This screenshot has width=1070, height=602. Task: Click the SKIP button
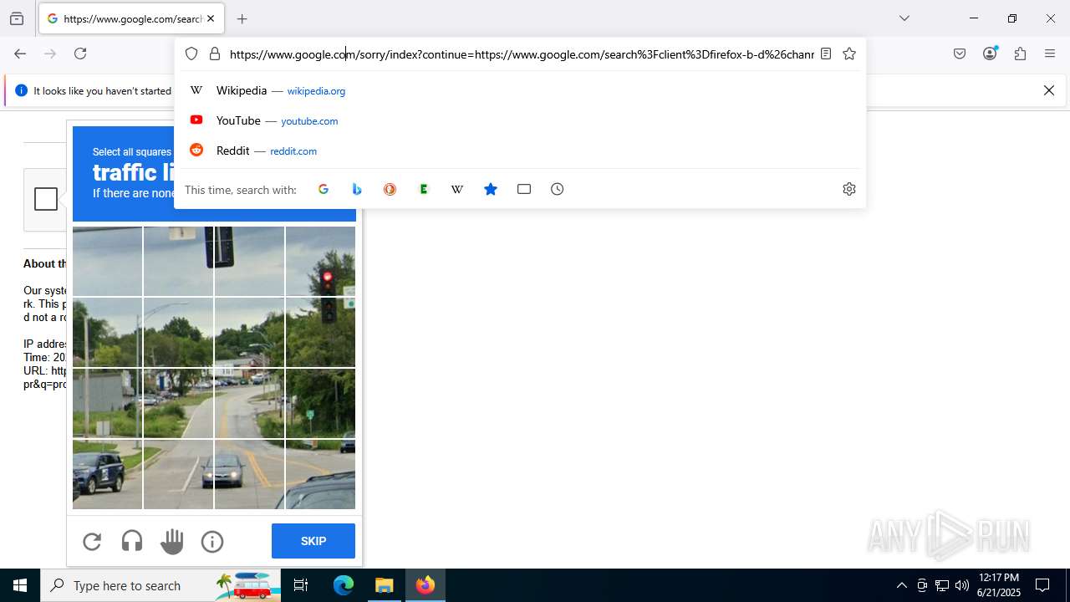point(313,541)
